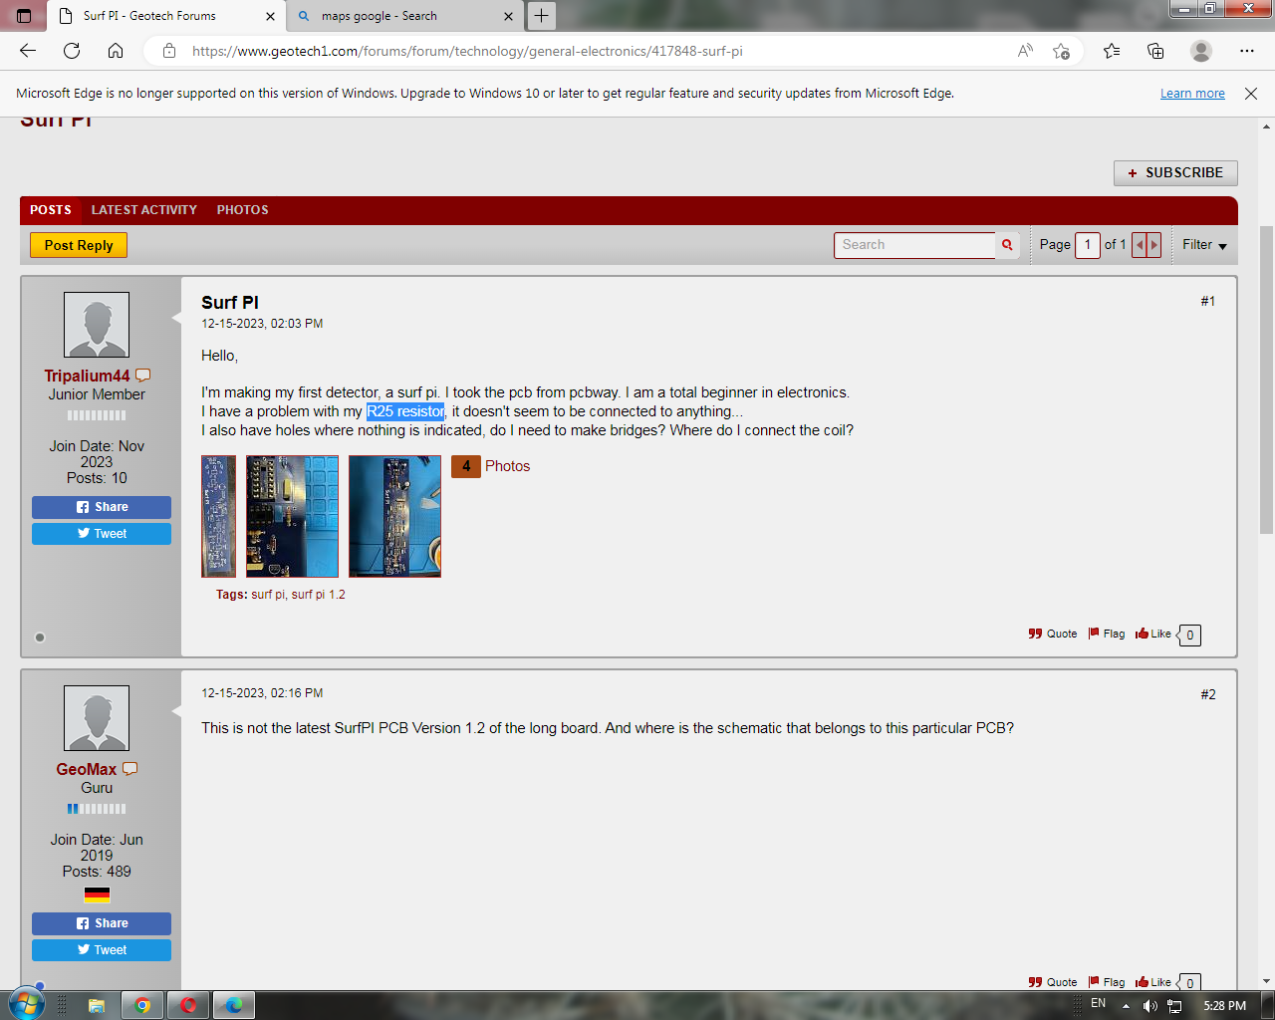Flag post #1
The width and height of the screenshot is (1275, 1020).
click(1107, 634)
